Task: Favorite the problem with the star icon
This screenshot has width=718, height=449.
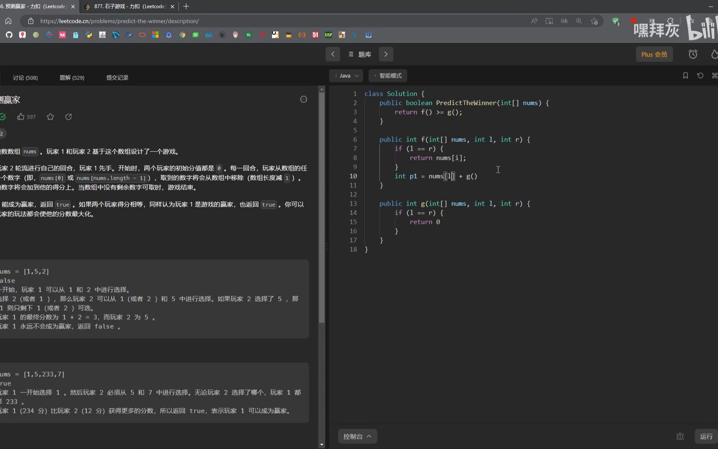Action: [x=50, y=117]
